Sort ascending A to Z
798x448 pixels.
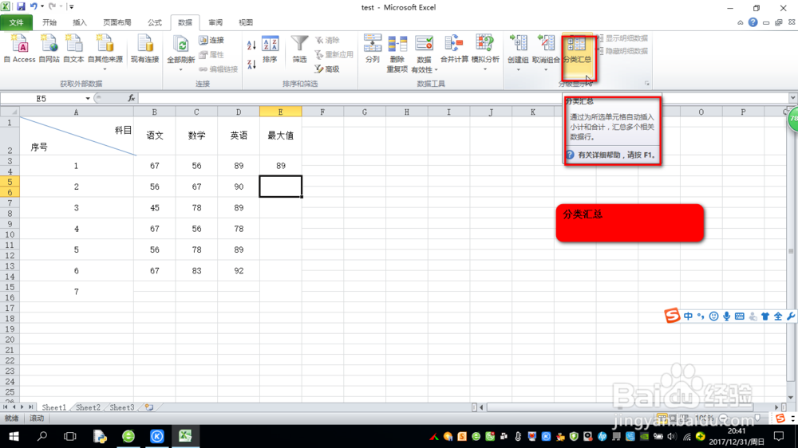(x=251, y=45)
